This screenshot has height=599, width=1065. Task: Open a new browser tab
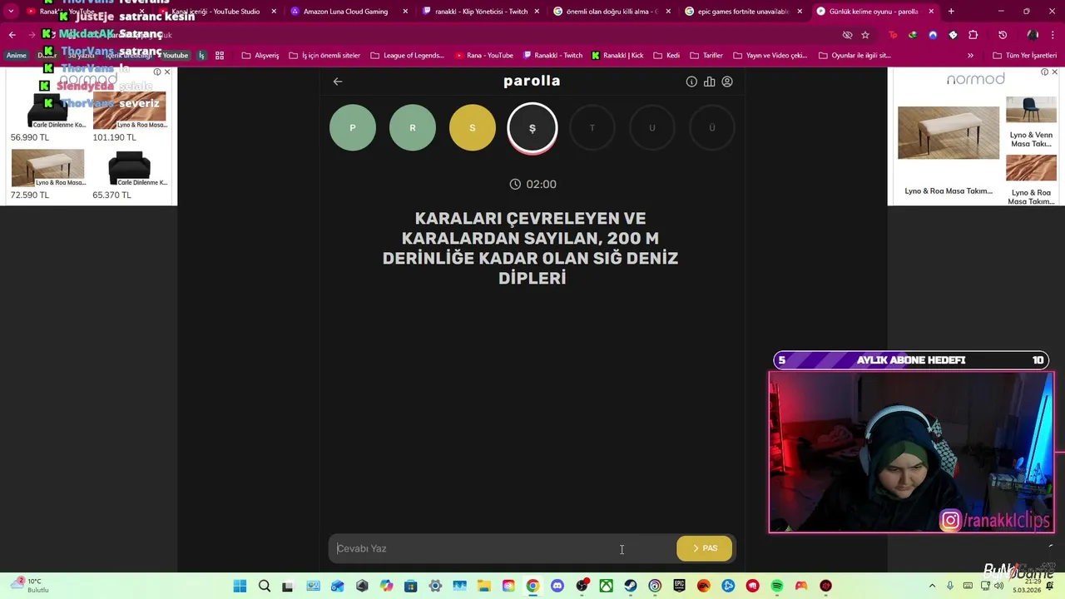(951, 12)
